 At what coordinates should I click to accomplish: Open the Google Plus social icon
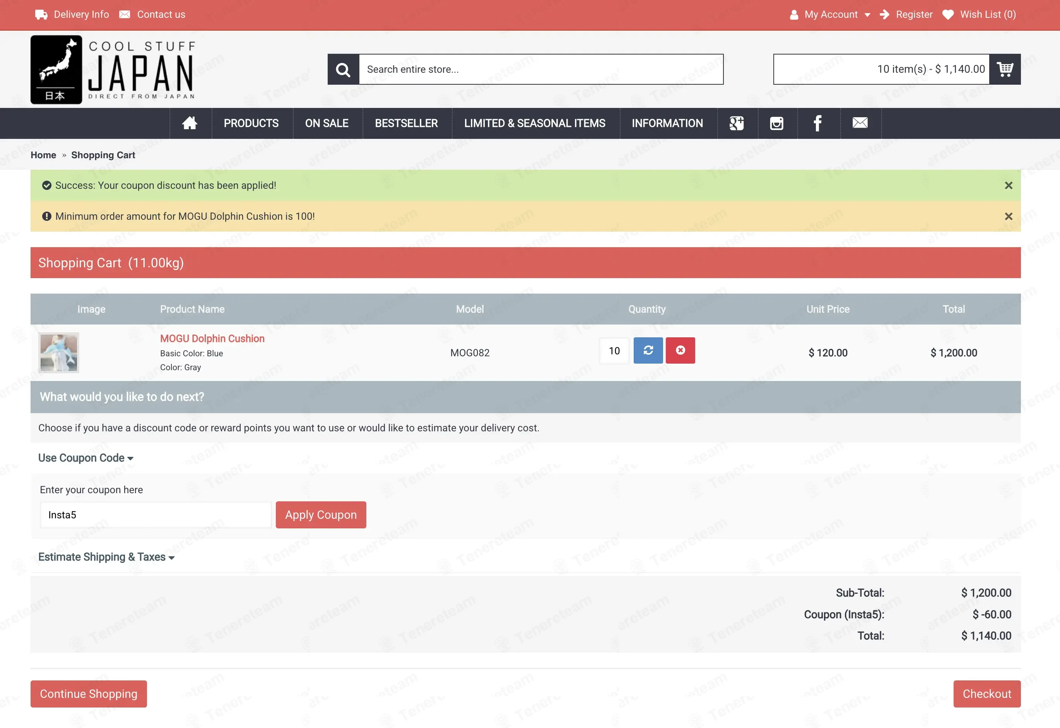[737, 123]
